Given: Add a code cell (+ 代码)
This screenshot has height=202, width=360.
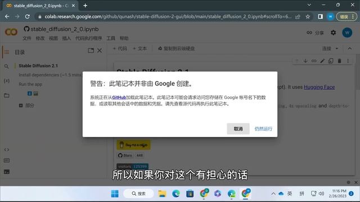Looking at the screenshot, I should [120, 48].
